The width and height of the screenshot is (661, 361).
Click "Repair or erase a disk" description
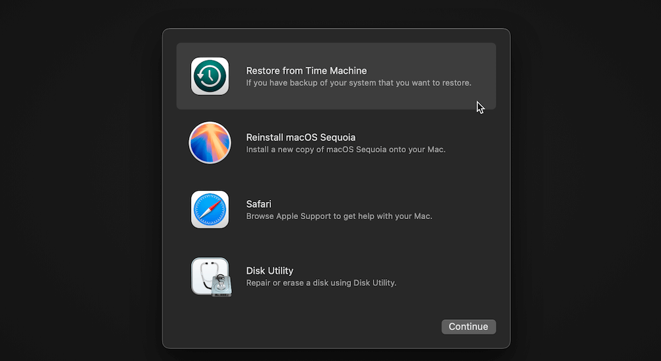tap(321, 283)
